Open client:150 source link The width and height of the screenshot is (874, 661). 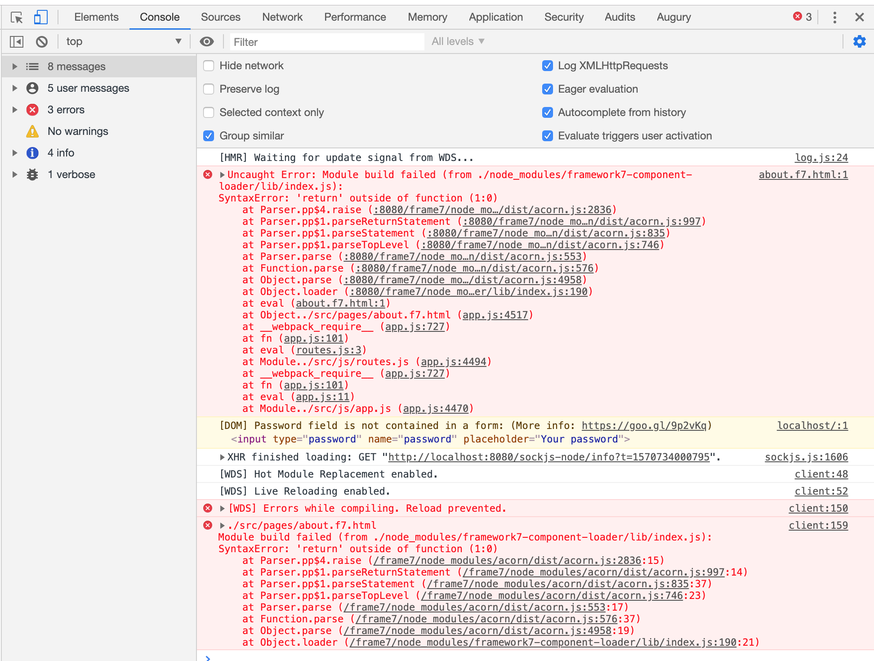818,508
